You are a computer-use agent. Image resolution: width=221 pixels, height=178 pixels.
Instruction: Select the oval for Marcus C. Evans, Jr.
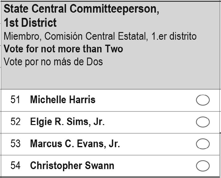203,144
